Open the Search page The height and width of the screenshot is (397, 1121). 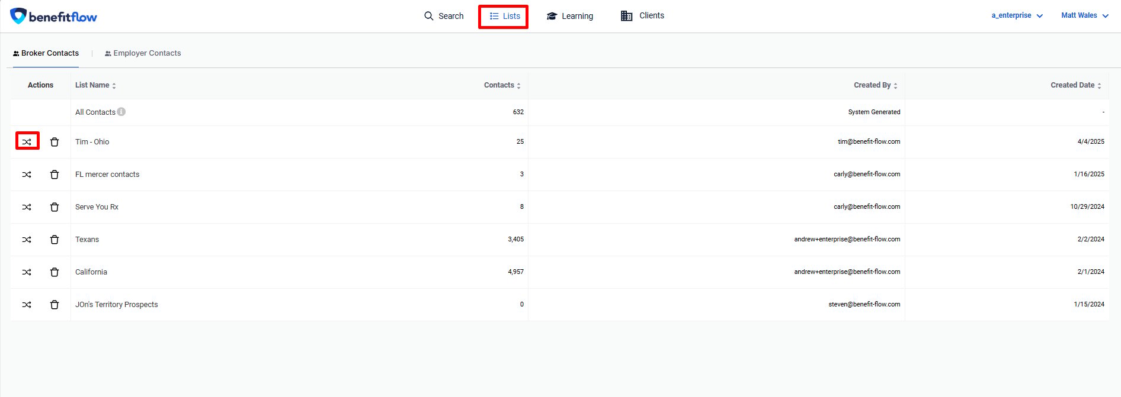pos(444,16)
